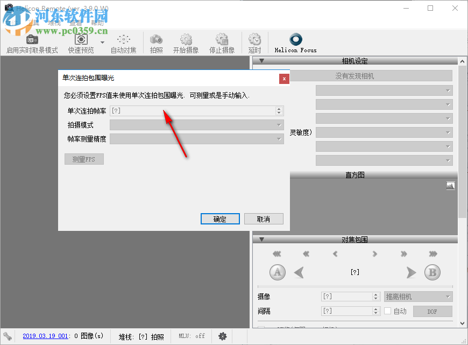Select the 启用实时取景模式 camera icon

click(31, 39)
